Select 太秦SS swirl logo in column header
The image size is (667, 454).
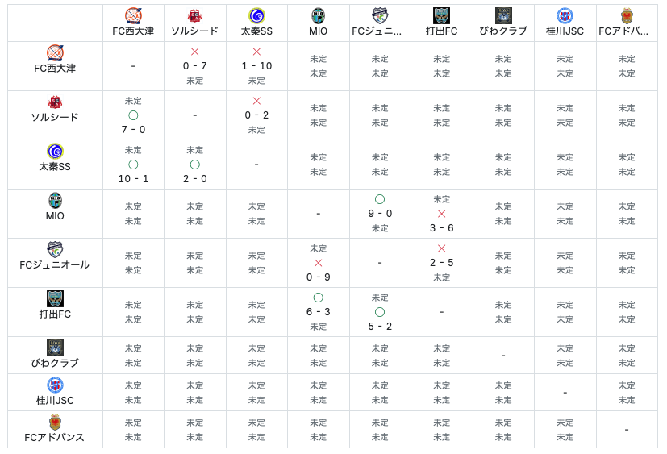[256, 15]
